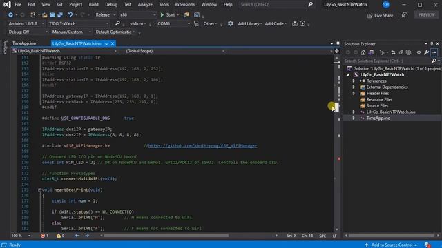Image resolution: width=442 pixels, height=248 pixels.
Task: Open the x86 platform dropdown
Action: (x=138, y=14)
